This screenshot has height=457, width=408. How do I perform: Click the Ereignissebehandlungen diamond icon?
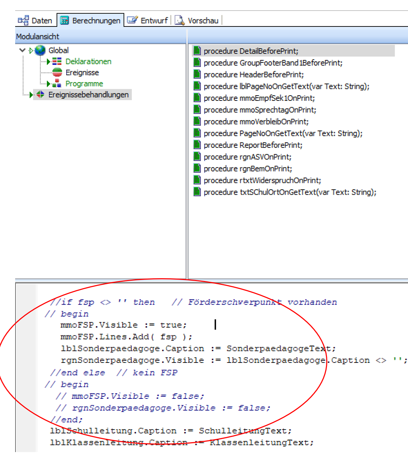41,95
